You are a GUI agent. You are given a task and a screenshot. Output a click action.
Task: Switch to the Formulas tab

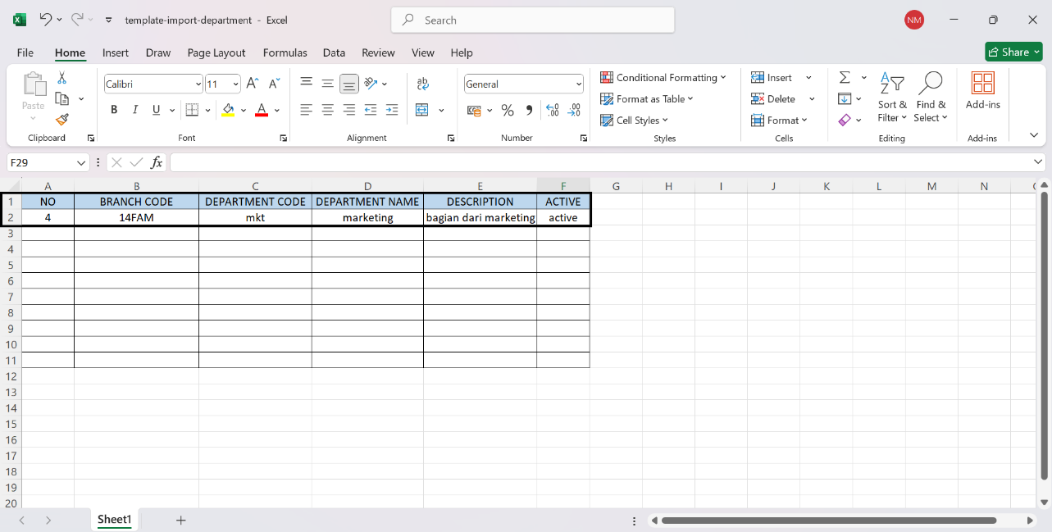(x=285, y=52)
